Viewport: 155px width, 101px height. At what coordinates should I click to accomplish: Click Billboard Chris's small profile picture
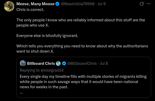23,63
